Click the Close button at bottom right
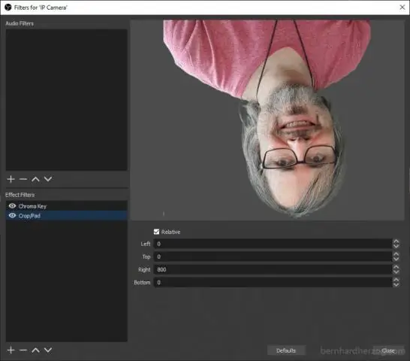 pyautogui.click(x=388, y=350)
